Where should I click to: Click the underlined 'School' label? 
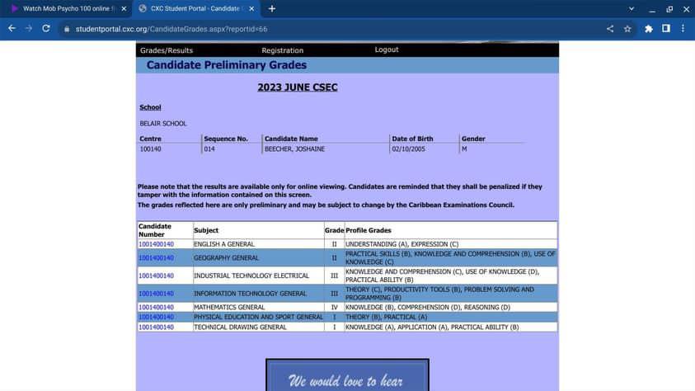tap(150, 107)
